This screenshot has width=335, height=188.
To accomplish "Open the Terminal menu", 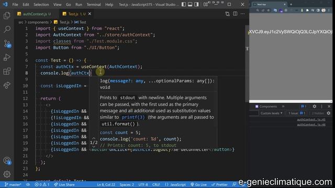I will (94, 5).
